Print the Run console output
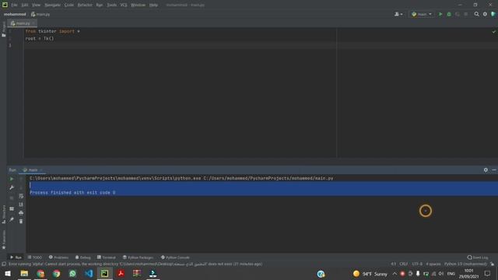 tap(21, 212)
